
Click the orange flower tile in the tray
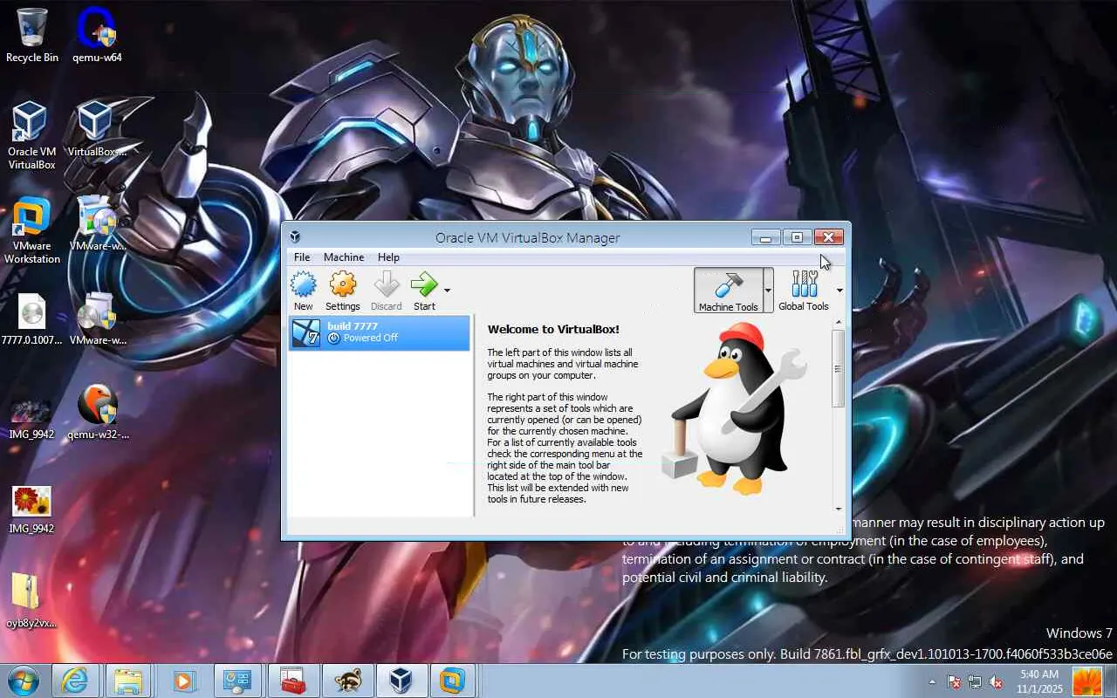[1086, 681]
